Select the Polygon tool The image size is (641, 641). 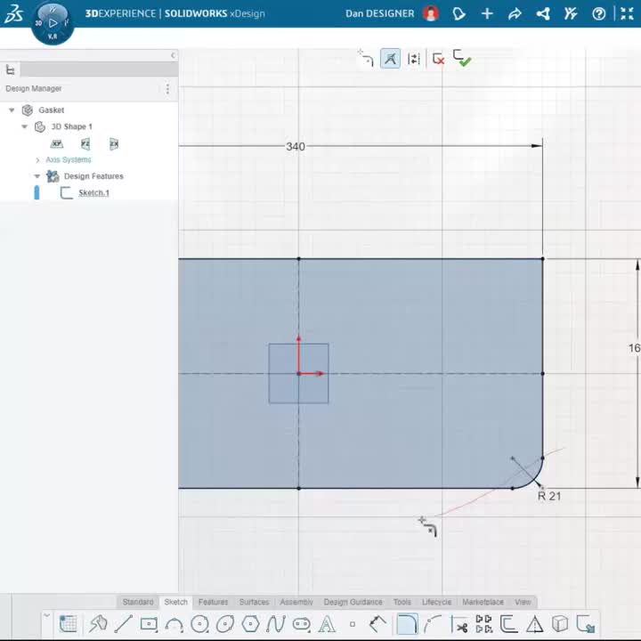point(250,624)
